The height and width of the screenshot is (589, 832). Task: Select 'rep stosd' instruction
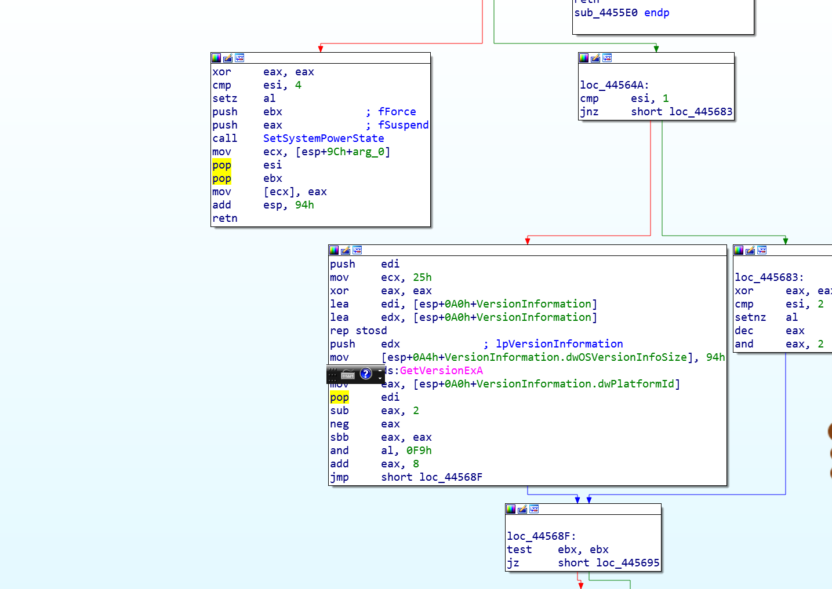tap(358, 331)
